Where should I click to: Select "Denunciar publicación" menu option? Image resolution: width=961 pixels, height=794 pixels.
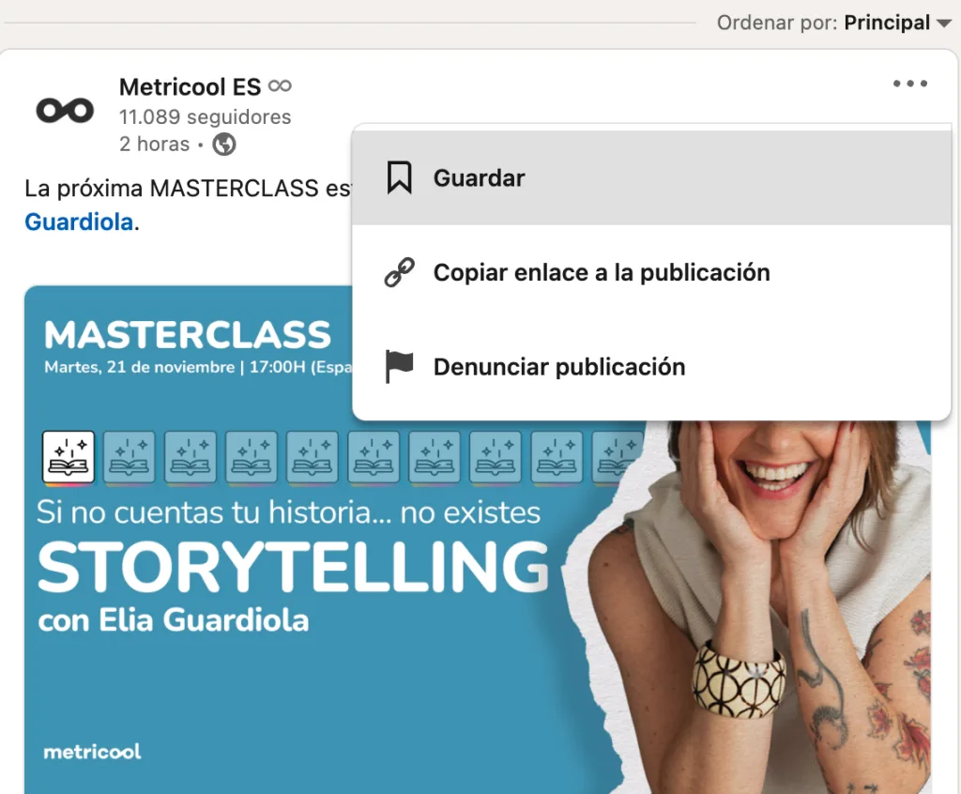coord(651,367)
